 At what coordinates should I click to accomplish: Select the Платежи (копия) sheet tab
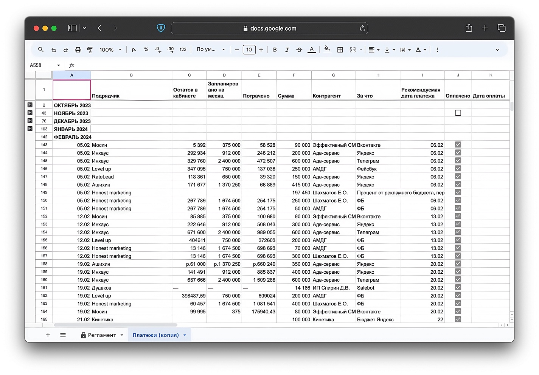pos(156,335)
